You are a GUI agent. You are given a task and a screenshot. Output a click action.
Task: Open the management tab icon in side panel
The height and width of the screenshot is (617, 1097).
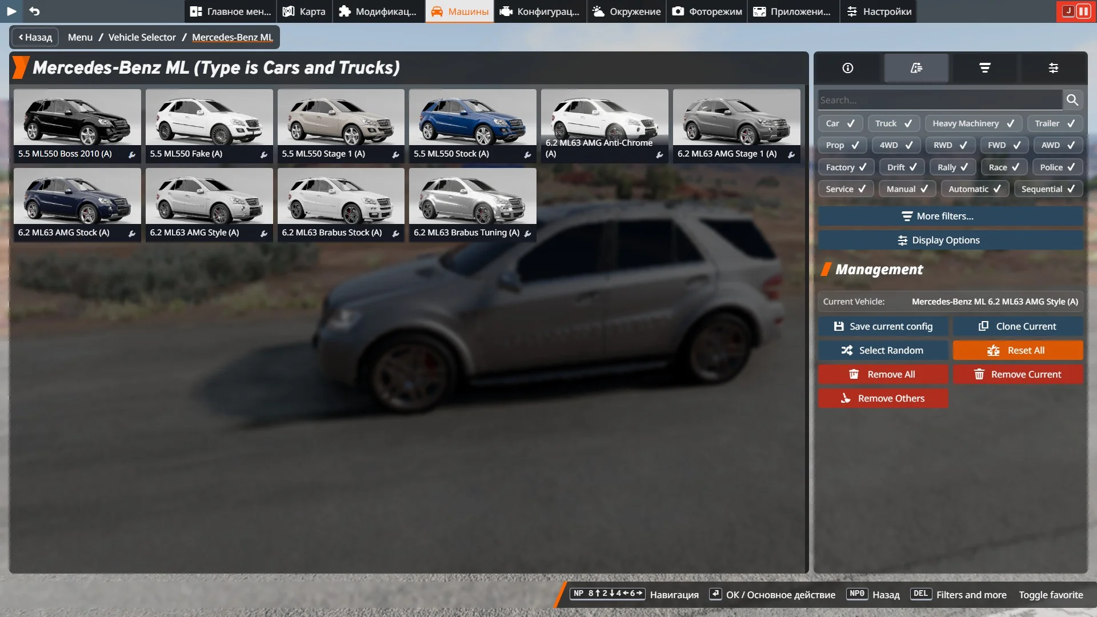pyautogui.click(x=916, y=68)
